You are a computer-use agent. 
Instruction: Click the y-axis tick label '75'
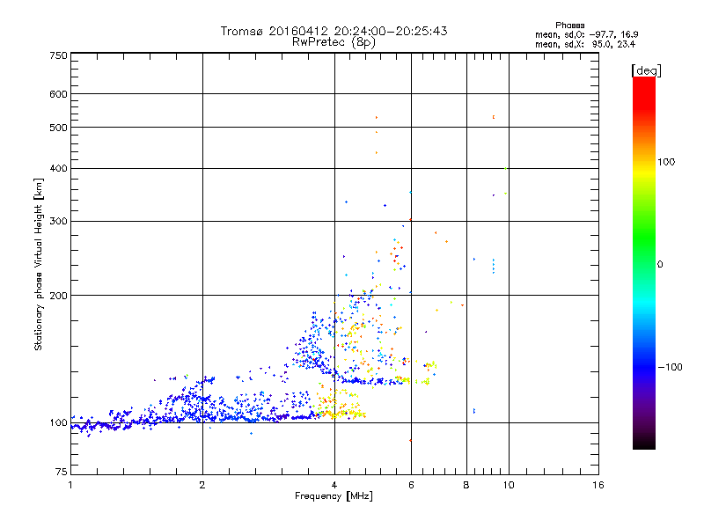62,472
